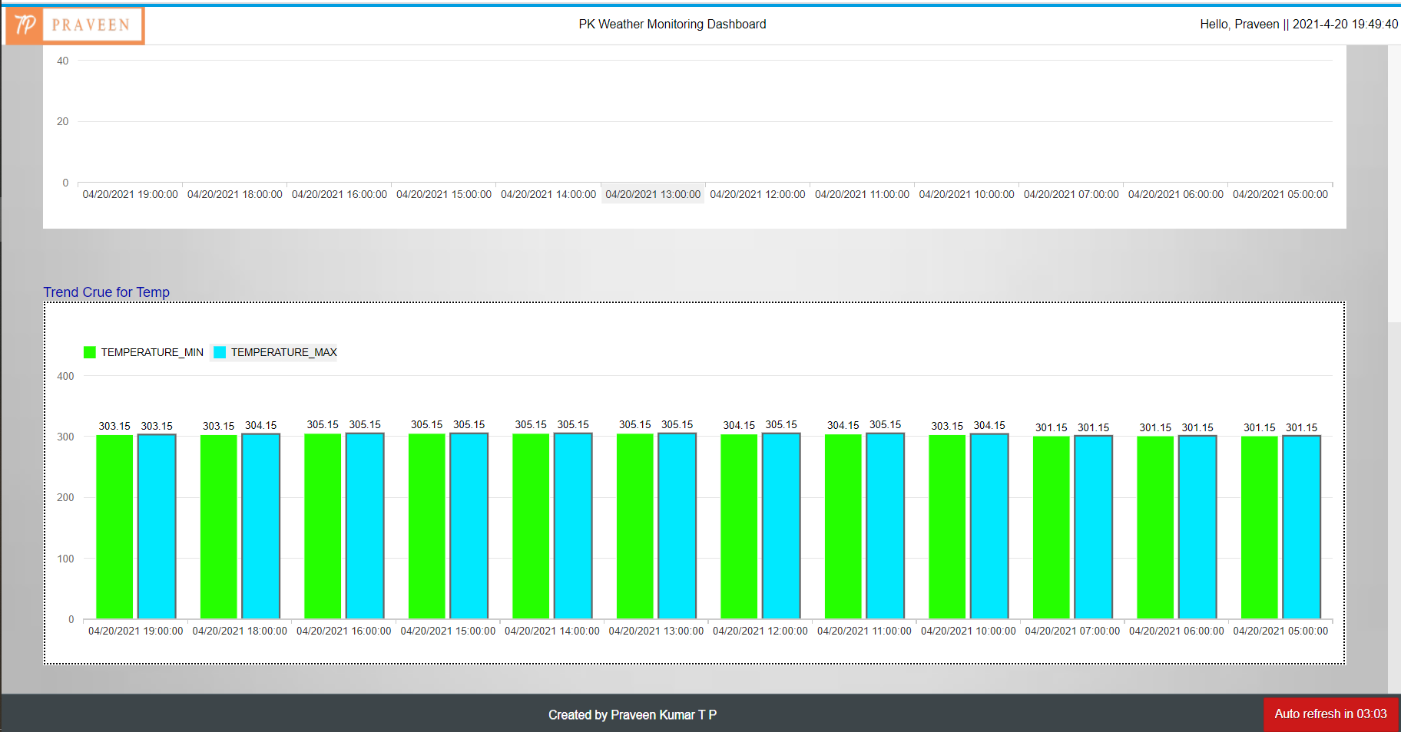Click cyan bar for 04/20/2021 19:00:00
The image size is (1401, 732).
157,527
